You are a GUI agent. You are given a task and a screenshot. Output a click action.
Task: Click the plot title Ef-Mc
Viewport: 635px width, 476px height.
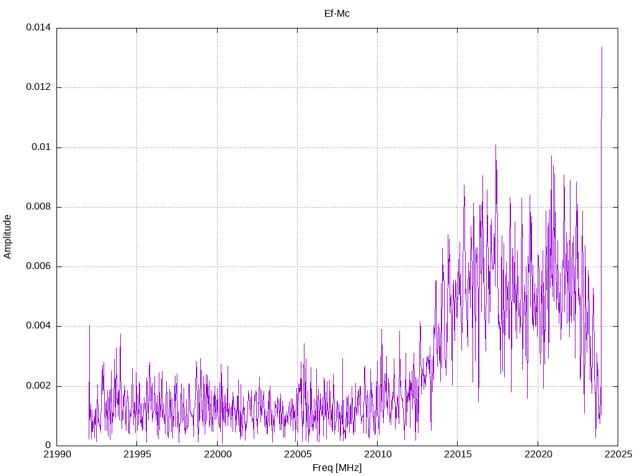pyautogui.click(x=337, y=13)
